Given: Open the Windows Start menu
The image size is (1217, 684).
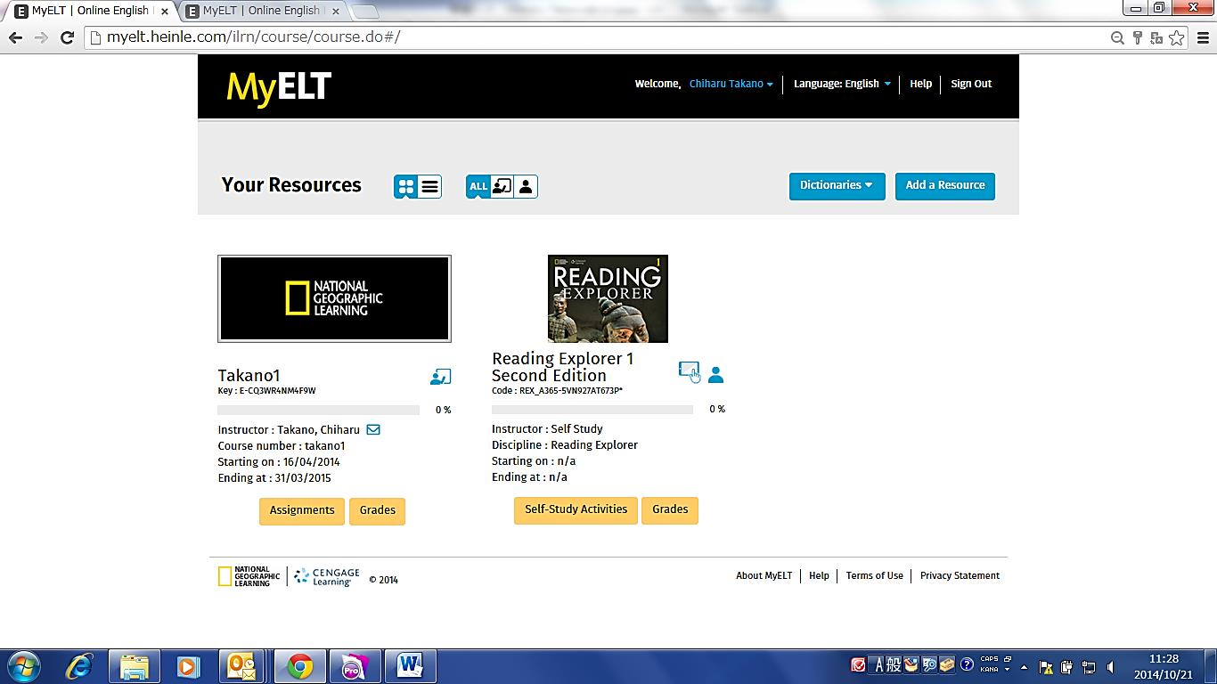Looking at the screenshot, I should pos(24,665).
